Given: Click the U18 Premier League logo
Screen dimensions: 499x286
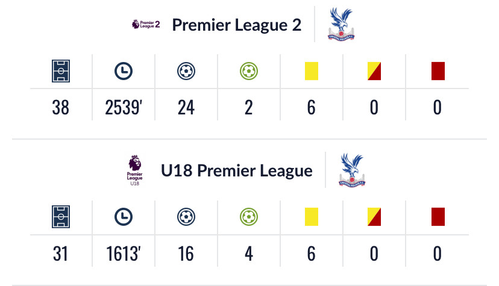Looking at the screenshot, I should [135, 170].
